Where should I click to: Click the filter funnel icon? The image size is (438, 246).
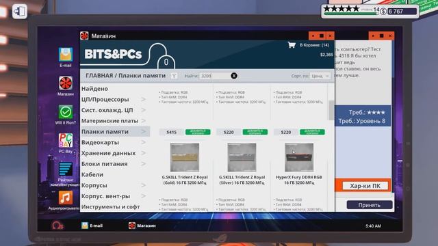coord(174,76)
